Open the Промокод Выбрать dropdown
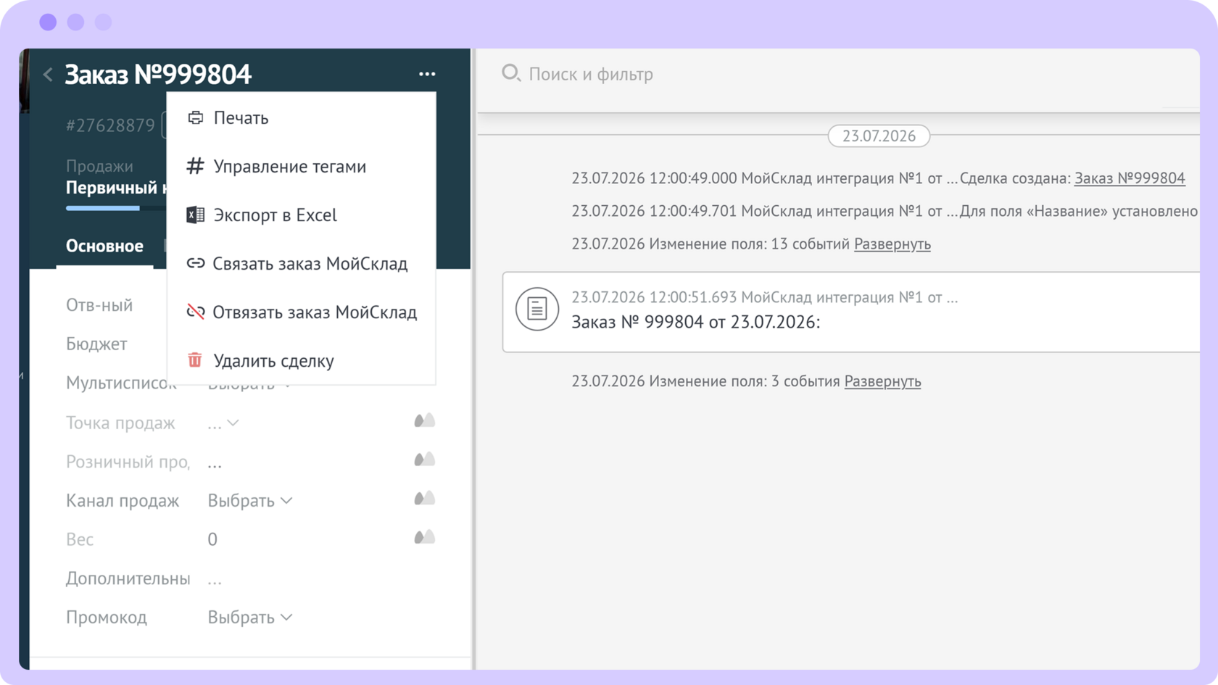Image resolution: width=1218 pixels, height=685 pixels. pos(250,618)
